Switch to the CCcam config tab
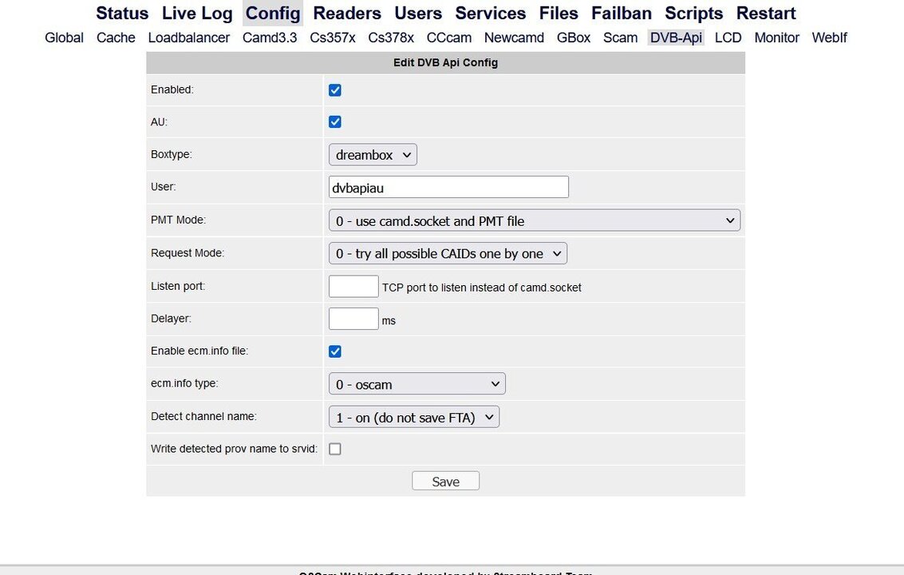This screenshot has height=575, width=904. click(x=448, y=38)
